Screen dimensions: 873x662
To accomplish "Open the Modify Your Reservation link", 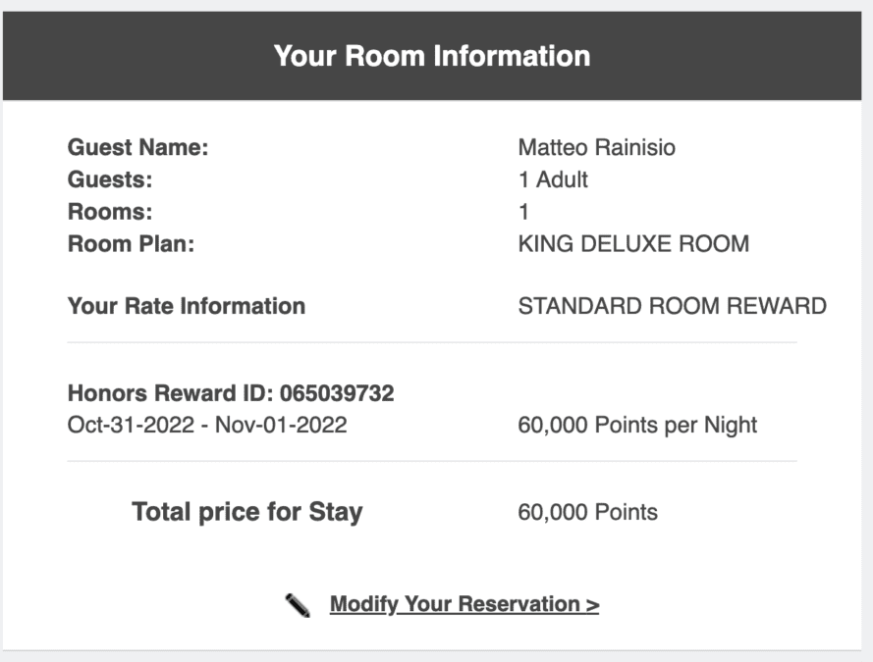I will point(464,604).
